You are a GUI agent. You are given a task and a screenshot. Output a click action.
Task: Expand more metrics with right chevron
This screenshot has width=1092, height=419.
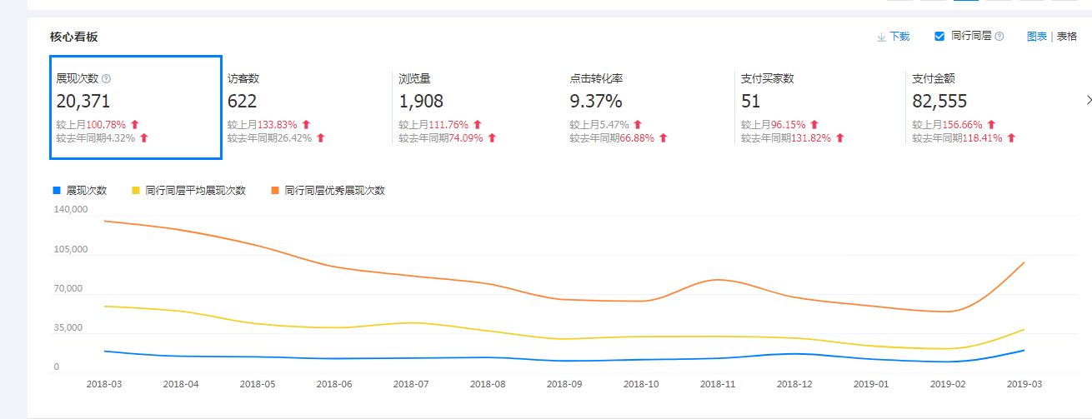pyautogui.click(x=1088, y=100)
